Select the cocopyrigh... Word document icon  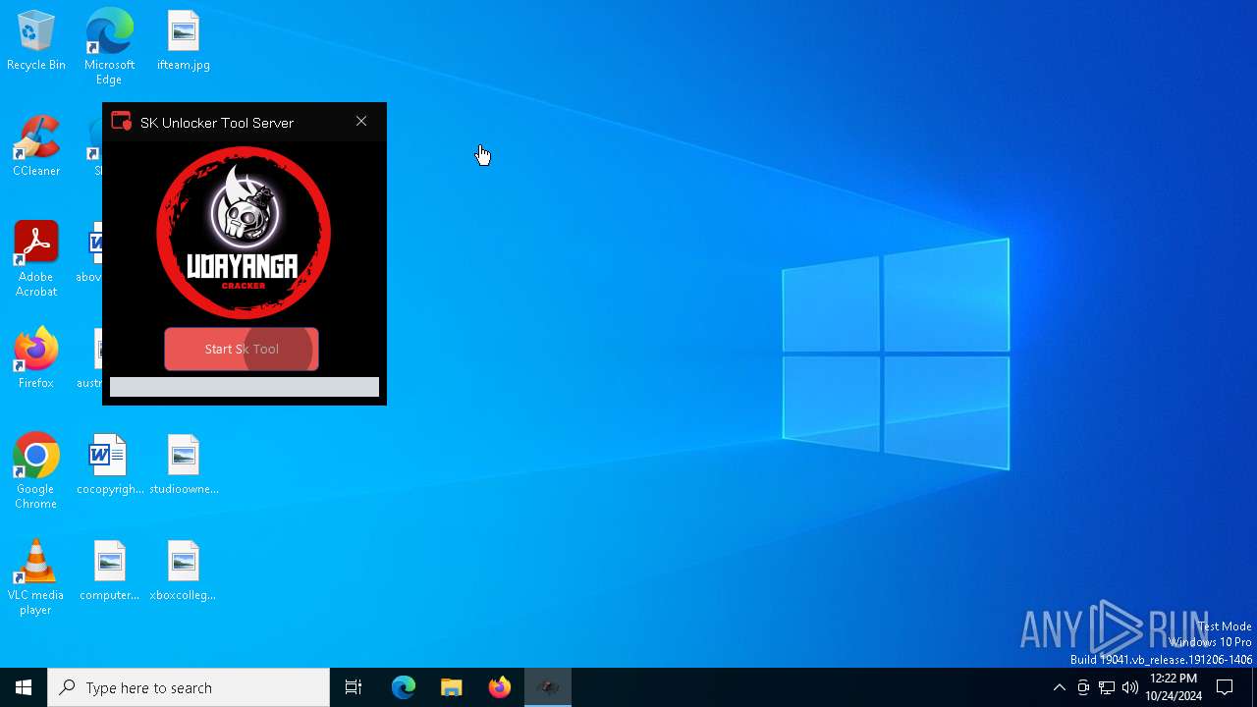point(109,465)
